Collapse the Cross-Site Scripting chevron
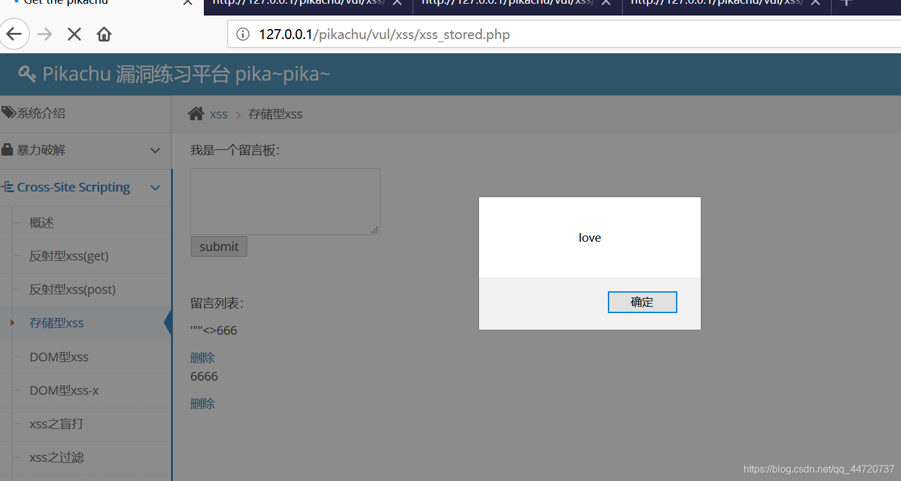Screen dimensions: 901x481 click(156, 188)
